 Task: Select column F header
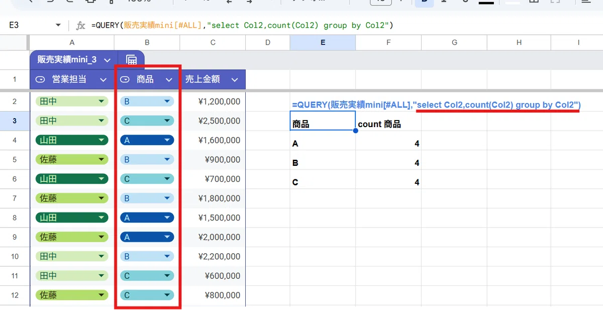click(x=388, y=42)
